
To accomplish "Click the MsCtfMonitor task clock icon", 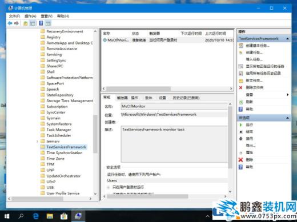I will tap(105, 40).
